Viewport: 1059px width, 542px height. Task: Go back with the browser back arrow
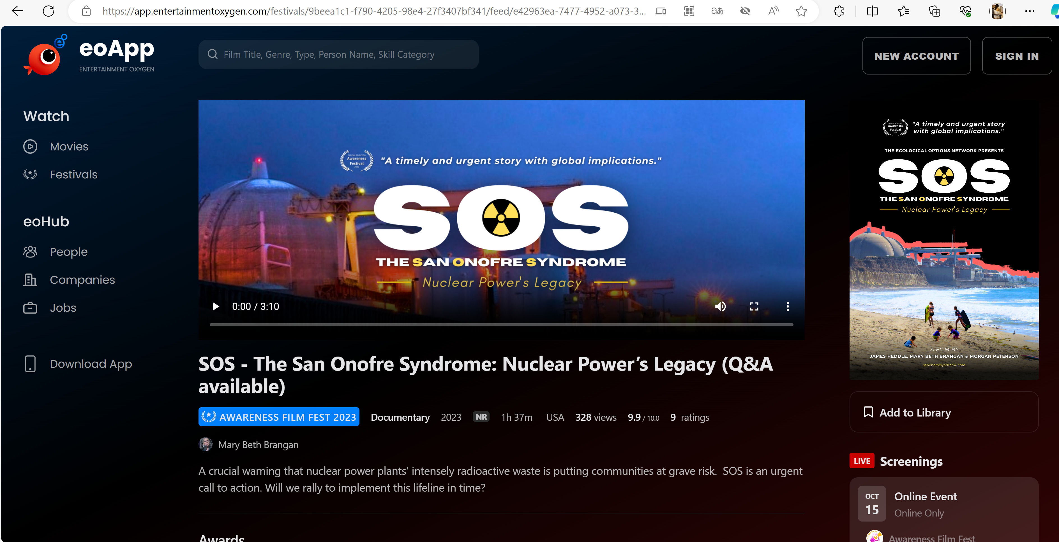click(x=18, y=11)
